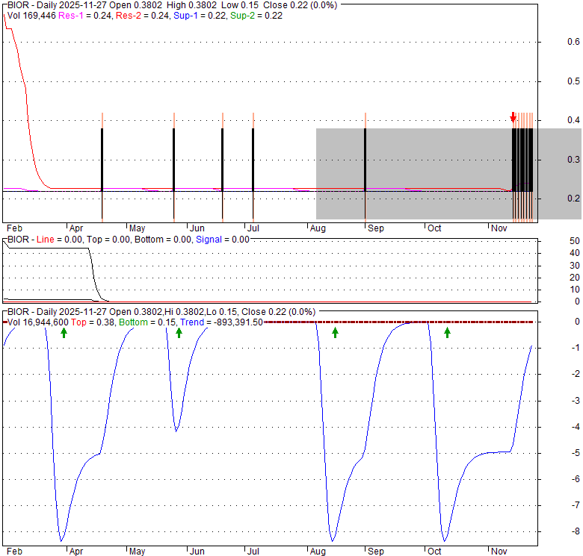The width and height of the screenshot is (583, 556).
Task: Click the -8 value on bottom axis
Action: (572, 532)
